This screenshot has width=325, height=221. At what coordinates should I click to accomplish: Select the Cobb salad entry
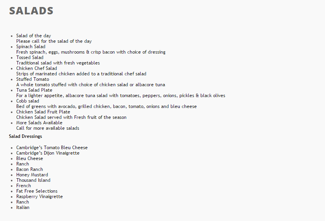pyautogui.click(x=28, y=101)
